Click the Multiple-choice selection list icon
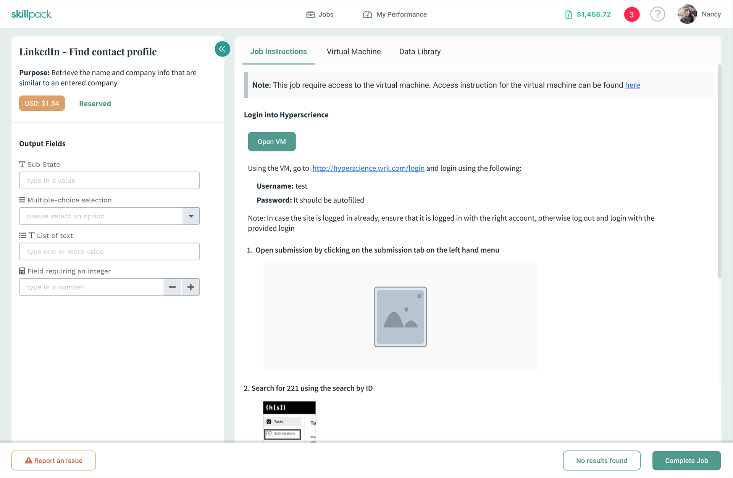 point(22,200)
